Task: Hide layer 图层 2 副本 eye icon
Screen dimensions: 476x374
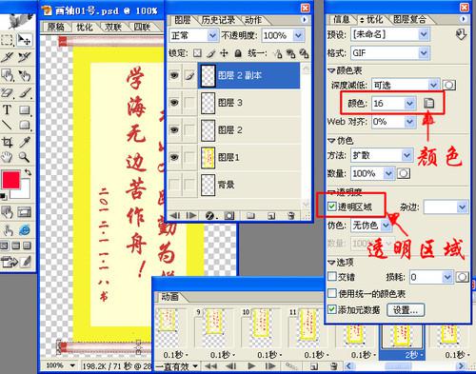Action: click(174, 75)
